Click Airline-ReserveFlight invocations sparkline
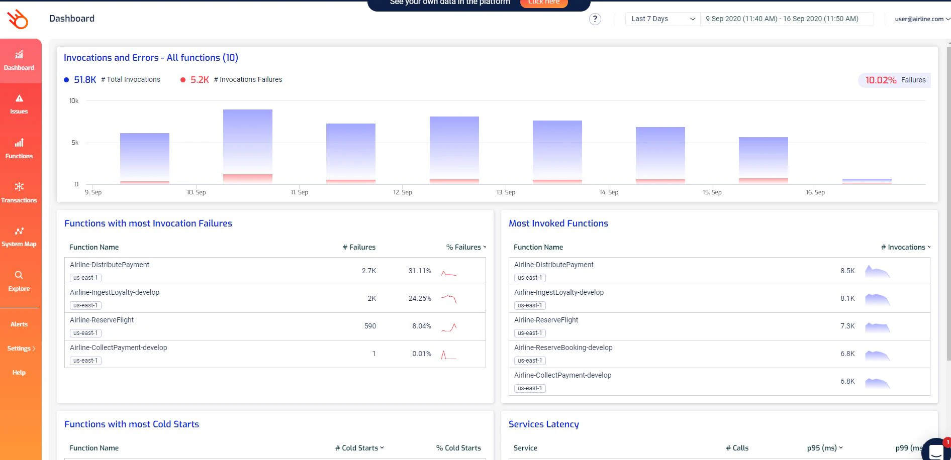Viewport: 951px width, 460px height. click(878, 327)
